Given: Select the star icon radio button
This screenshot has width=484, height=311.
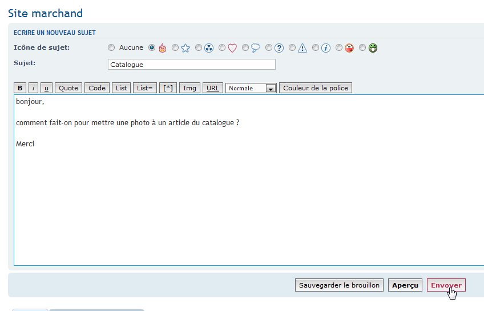Looking at the screenshot, I should tap(175, 47).
